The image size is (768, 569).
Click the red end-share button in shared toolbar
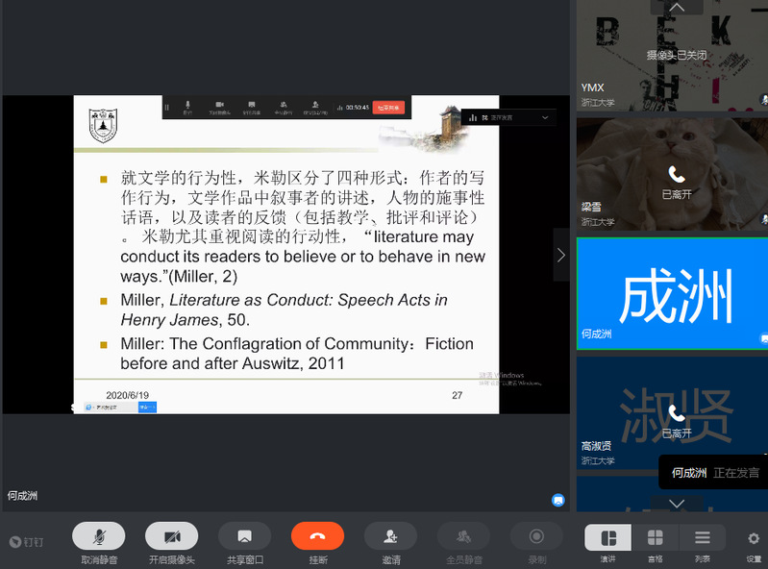tap(388, 108)
